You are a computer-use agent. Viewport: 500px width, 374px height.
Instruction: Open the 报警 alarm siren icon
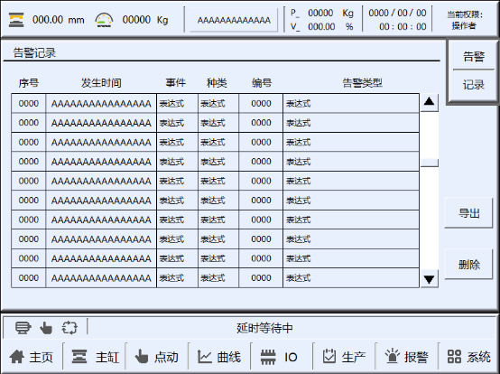point(393,356)
